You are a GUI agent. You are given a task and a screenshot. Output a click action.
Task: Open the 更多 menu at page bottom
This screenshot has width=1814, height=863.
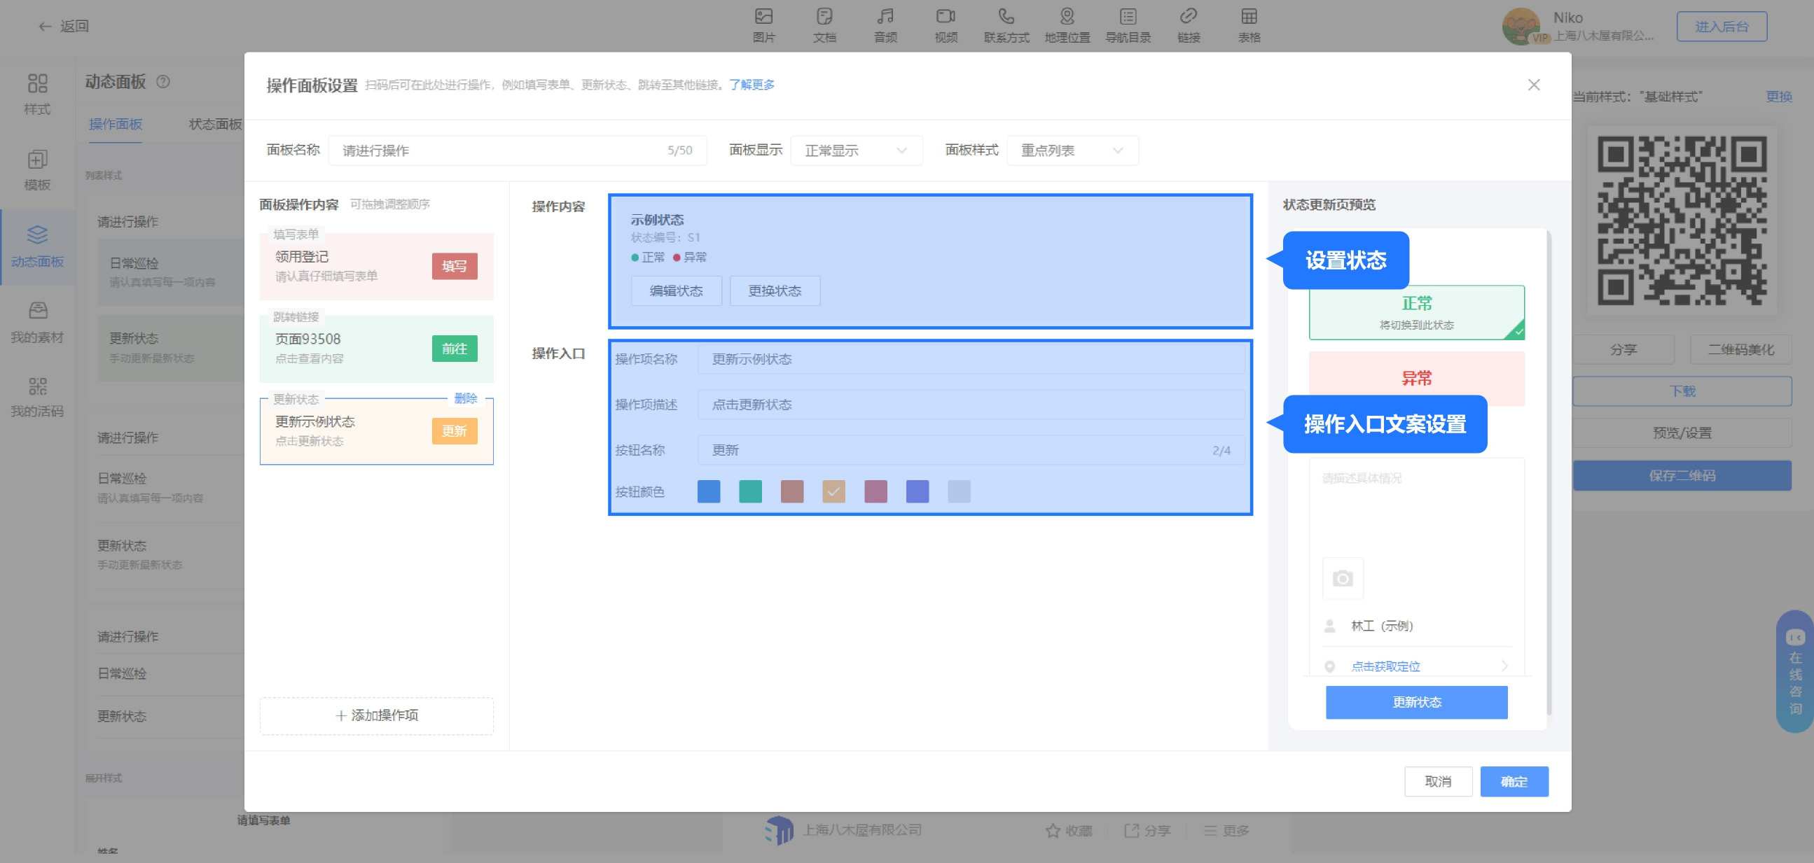(x=1226, y=831)
